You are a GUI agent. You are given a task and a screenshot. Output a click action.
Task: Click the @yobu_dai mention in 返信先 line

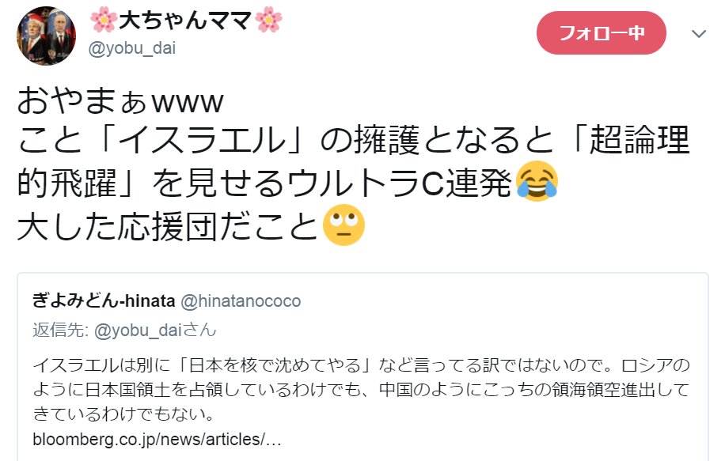139,331
